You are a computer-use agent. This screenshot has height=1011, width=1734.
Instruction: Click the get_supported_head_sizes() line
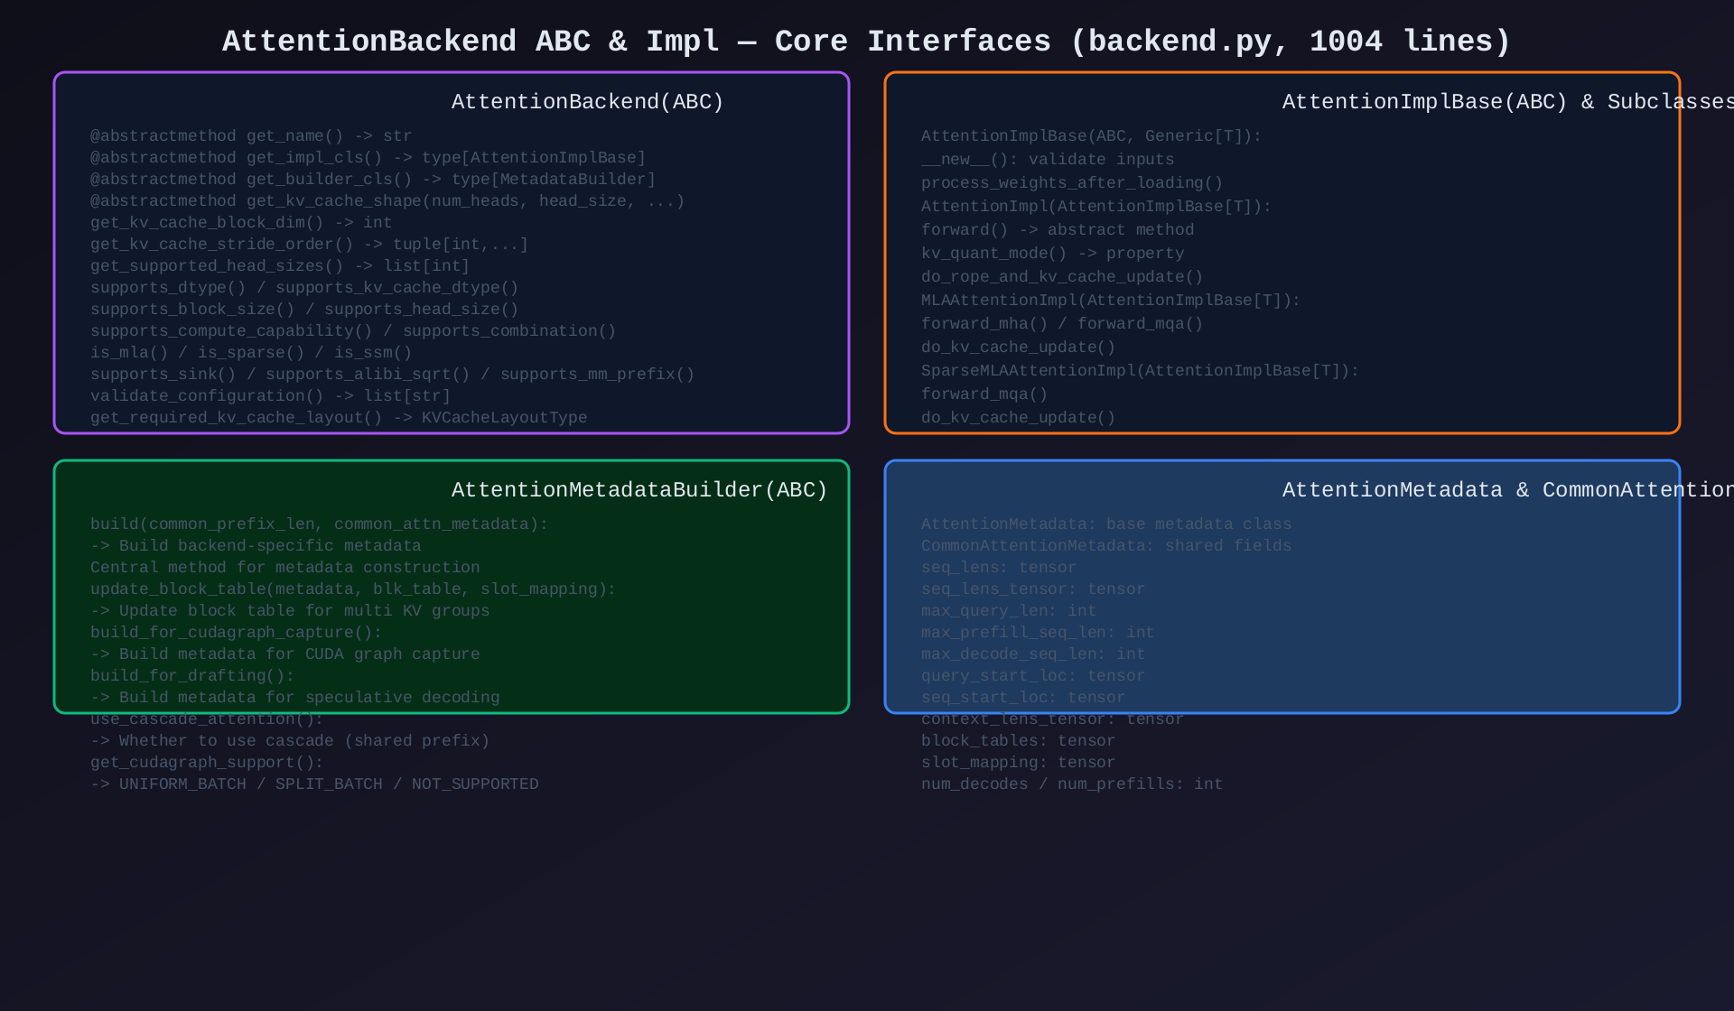280,266
